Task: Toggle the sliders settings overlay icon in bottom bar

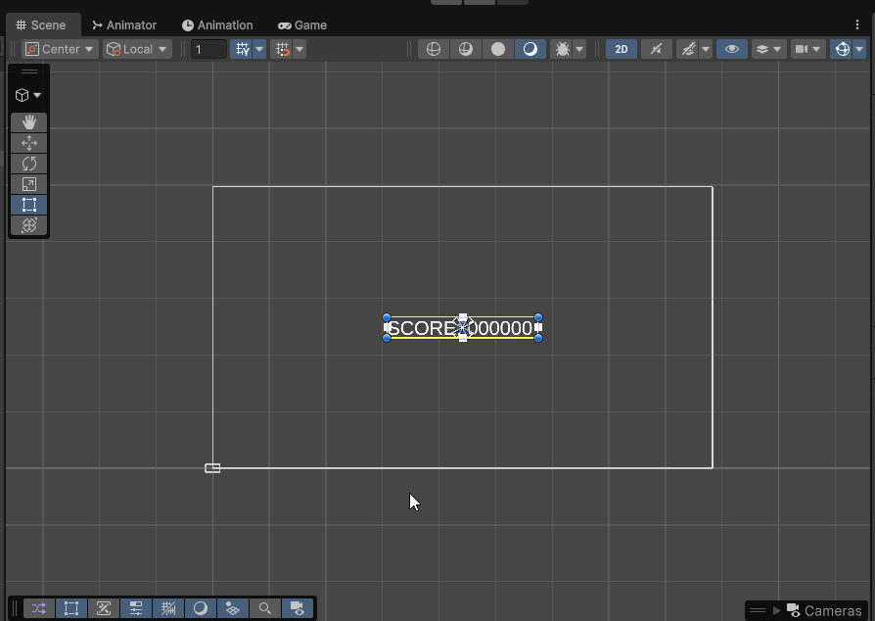Action: pyautogui.click(x=136, y=608)
